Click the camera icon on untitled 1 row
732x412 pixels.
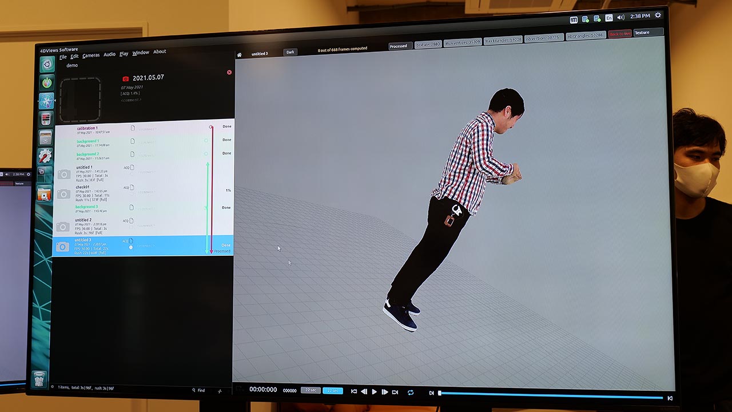[x=64, y=174]
